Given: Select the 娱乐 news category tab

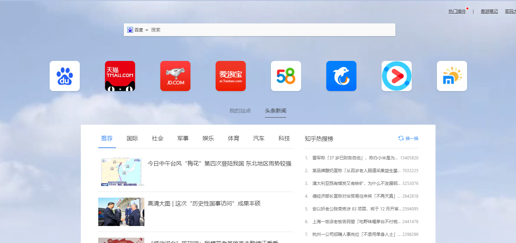Looking at the screenshot, I should click(x=209, y=139).
